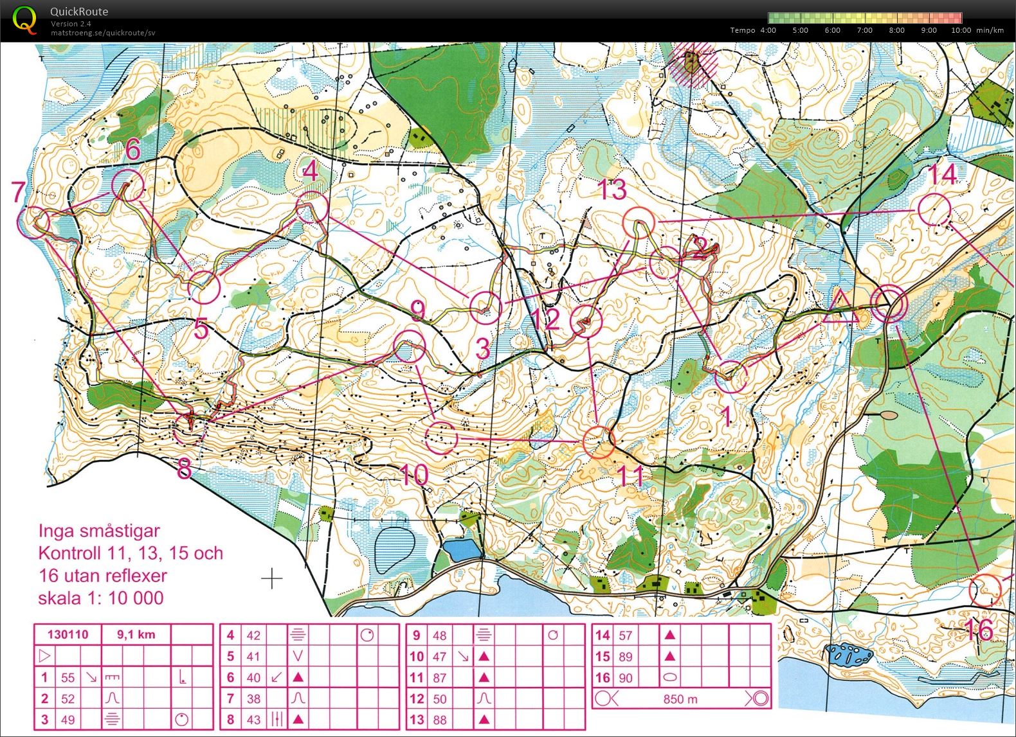The image size is (1016, 737).
Task: Select control circle 8 on the map
Action: [x=190, y=428]
